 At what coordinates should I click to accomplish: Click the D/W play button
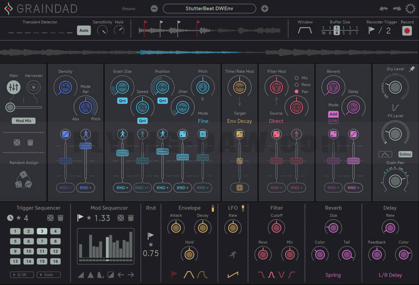click(x=22, y=274)
